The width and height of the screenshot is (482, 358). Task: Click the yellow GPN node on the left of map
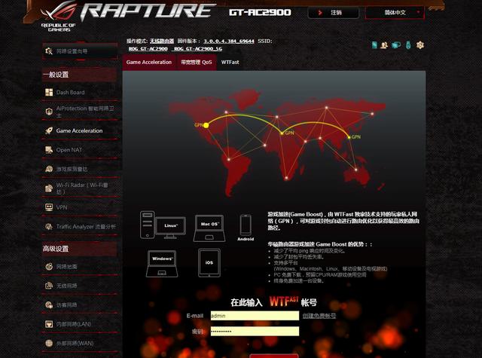tap(206, 125)
